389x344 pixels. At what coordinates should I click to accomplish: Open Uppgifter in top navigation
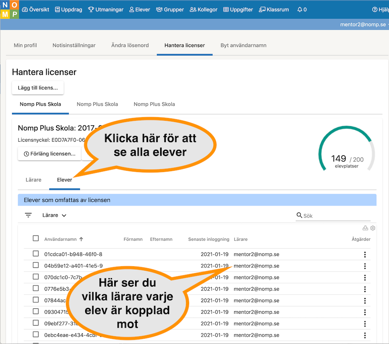[238, 10]
